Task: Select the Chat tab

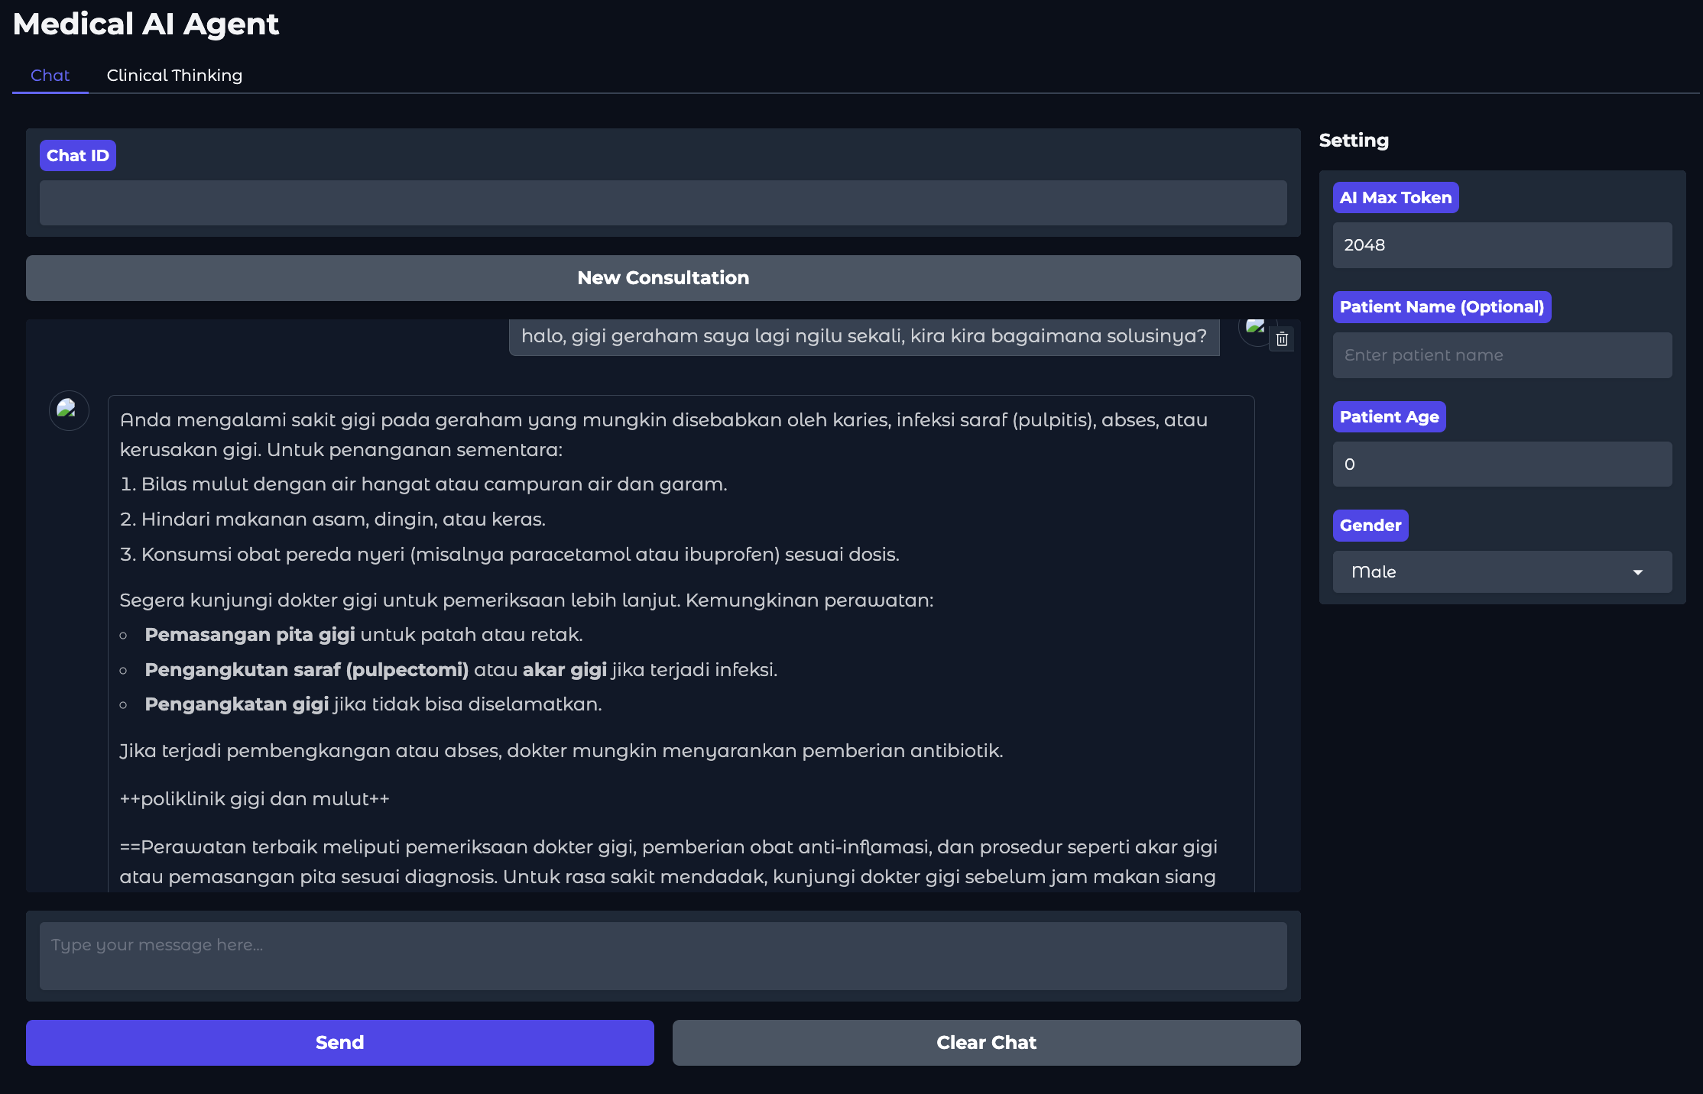Action: pos(50,76)
